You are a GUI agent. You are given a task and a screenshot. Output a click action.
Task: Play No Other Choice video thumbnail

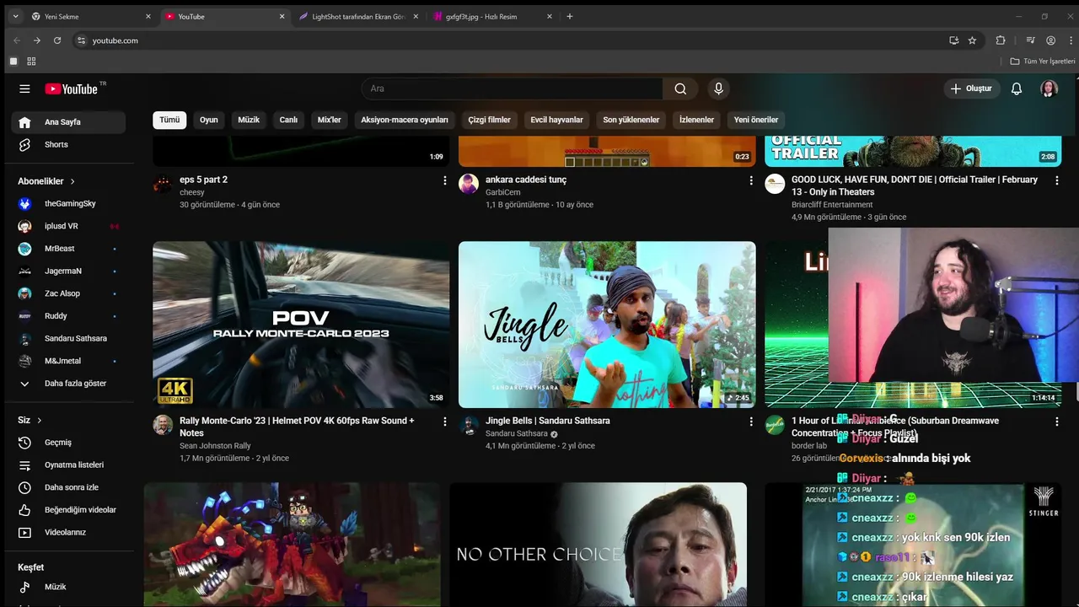tap(599, 545)
